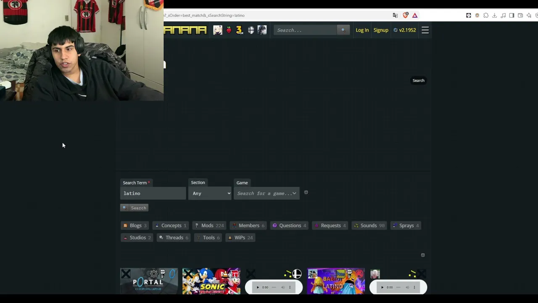Play the second sound result audio
Viewport: 538px width, 303px height.
pos(382,287)
